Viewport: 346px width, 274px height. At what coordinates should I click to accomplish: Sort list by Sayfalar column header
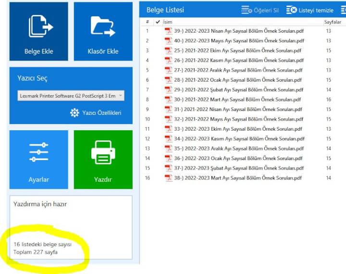333,22
